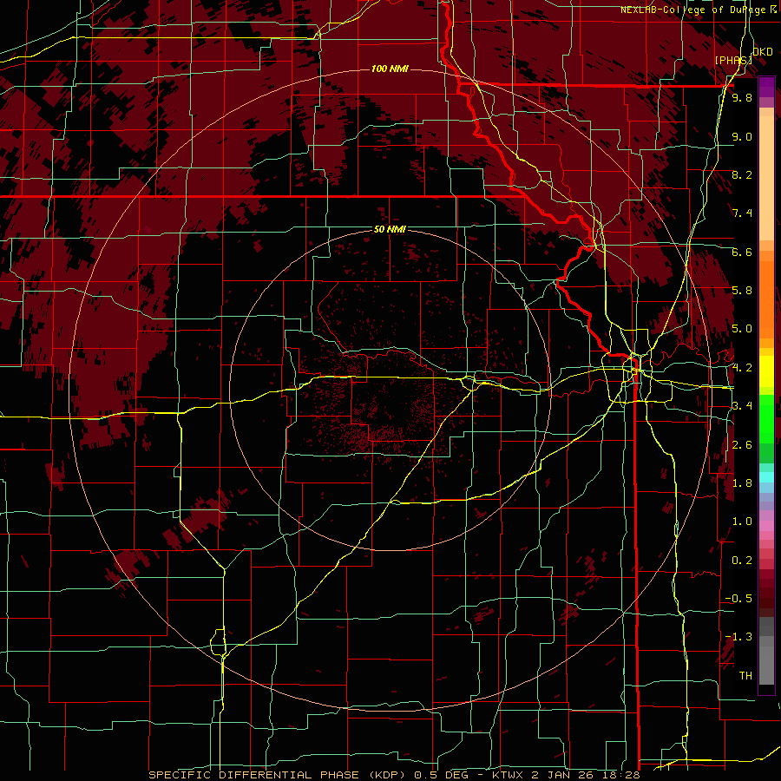Click the "[PHAS]" label above color bar
Viewport: 781px width, 781px height.
coord(733,60)
